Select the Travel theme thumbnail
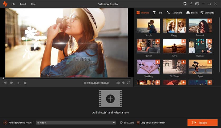Viewport: 221px width, 128px height. (174, 46)
